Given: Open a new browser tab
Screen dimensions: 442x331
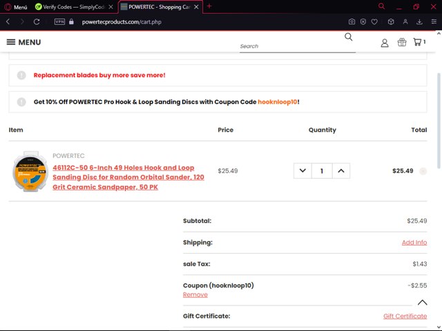Looking at the screenshot, I should click(x=209, y=6).
